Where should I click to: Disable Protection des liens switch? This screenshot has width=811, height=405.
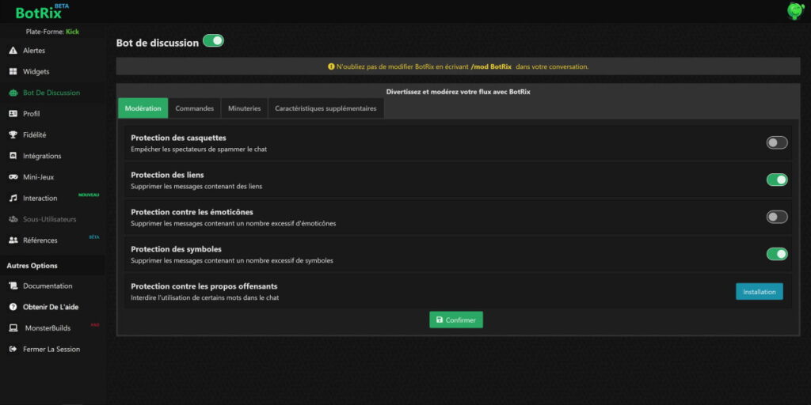click(777, 180)
